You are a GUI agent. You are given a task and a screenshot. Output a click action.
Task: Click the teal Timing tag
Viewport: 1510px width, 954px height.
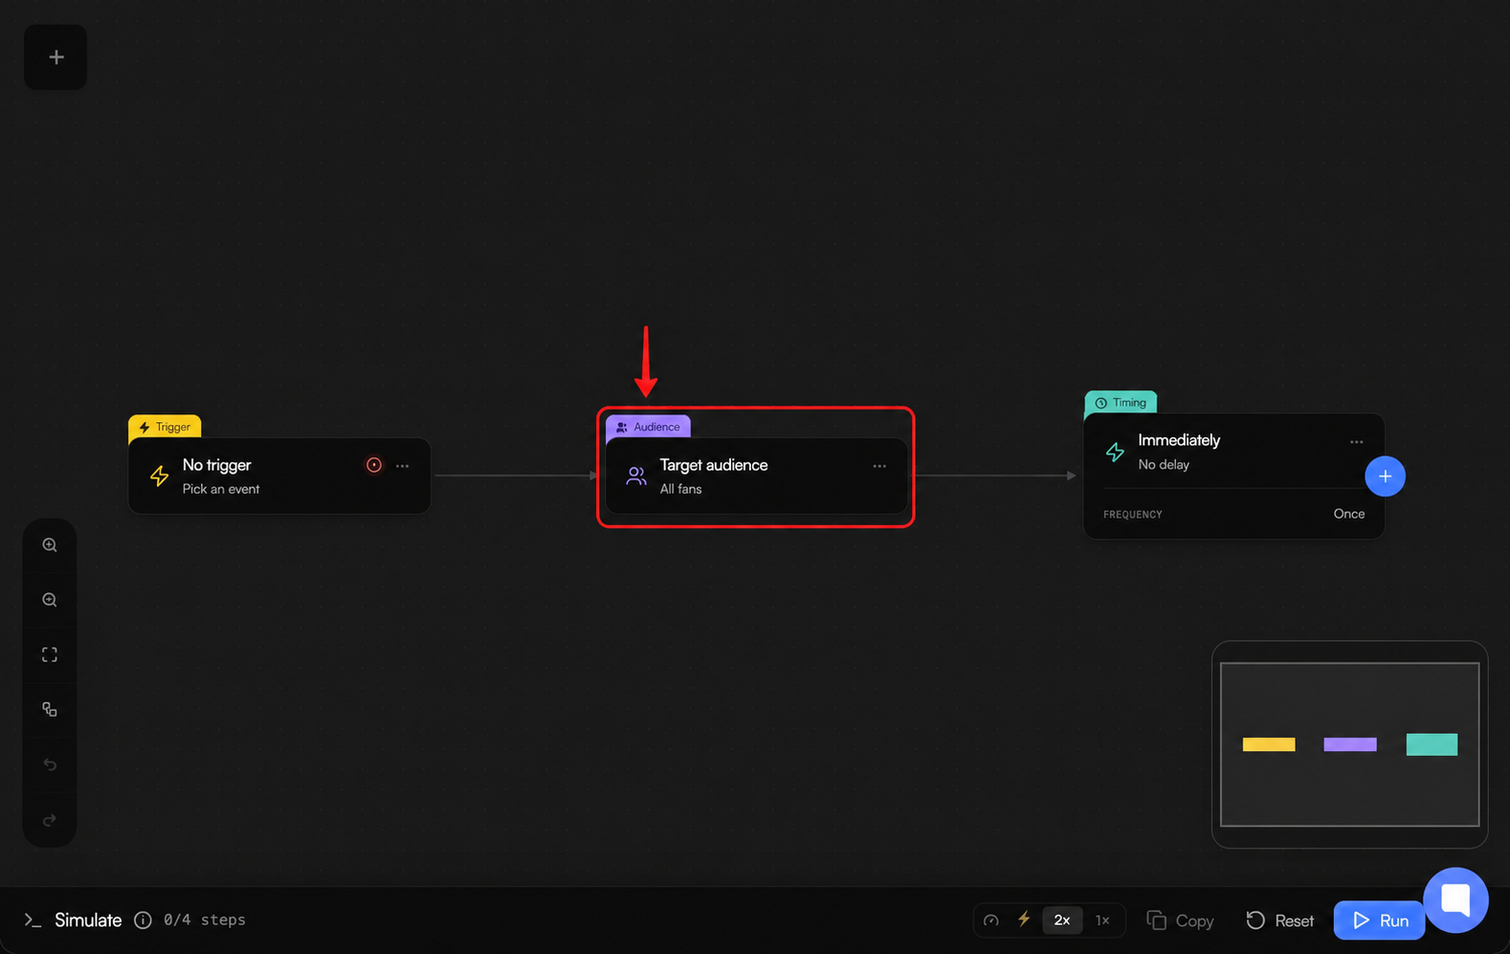pyautogui.click(x=1121, y=403)
